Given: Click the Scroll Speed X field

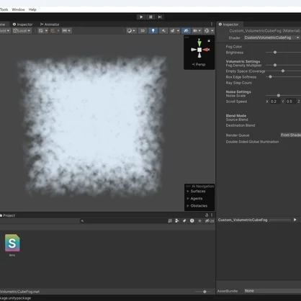Looking at the screenshot, I should [275, 102].
